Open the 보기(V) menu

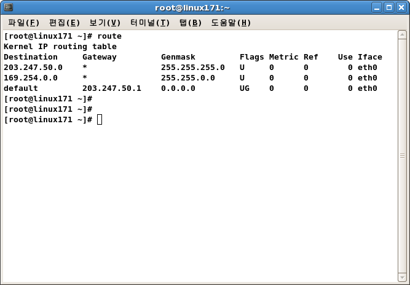(105, 23)
